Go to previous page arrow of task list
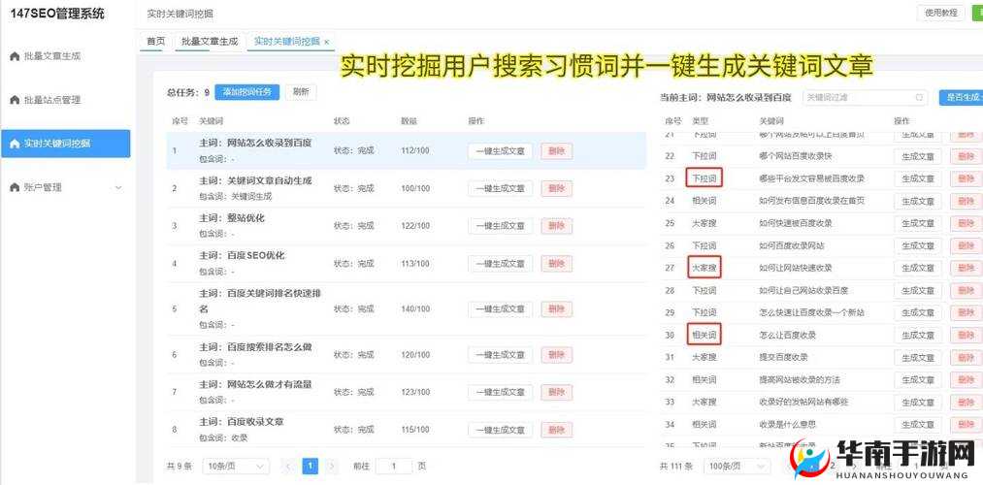The height and width of the screenshot is (485, 983). 288,467
